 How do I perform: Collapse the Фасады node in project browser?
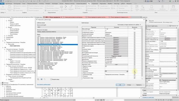click(6, 27)
